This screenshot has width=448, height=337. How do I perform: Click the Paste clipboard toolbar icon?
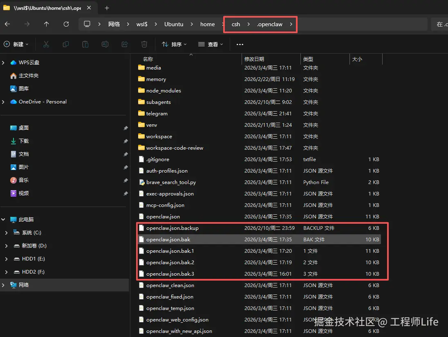pyautogui.click(x=85, y=44)
